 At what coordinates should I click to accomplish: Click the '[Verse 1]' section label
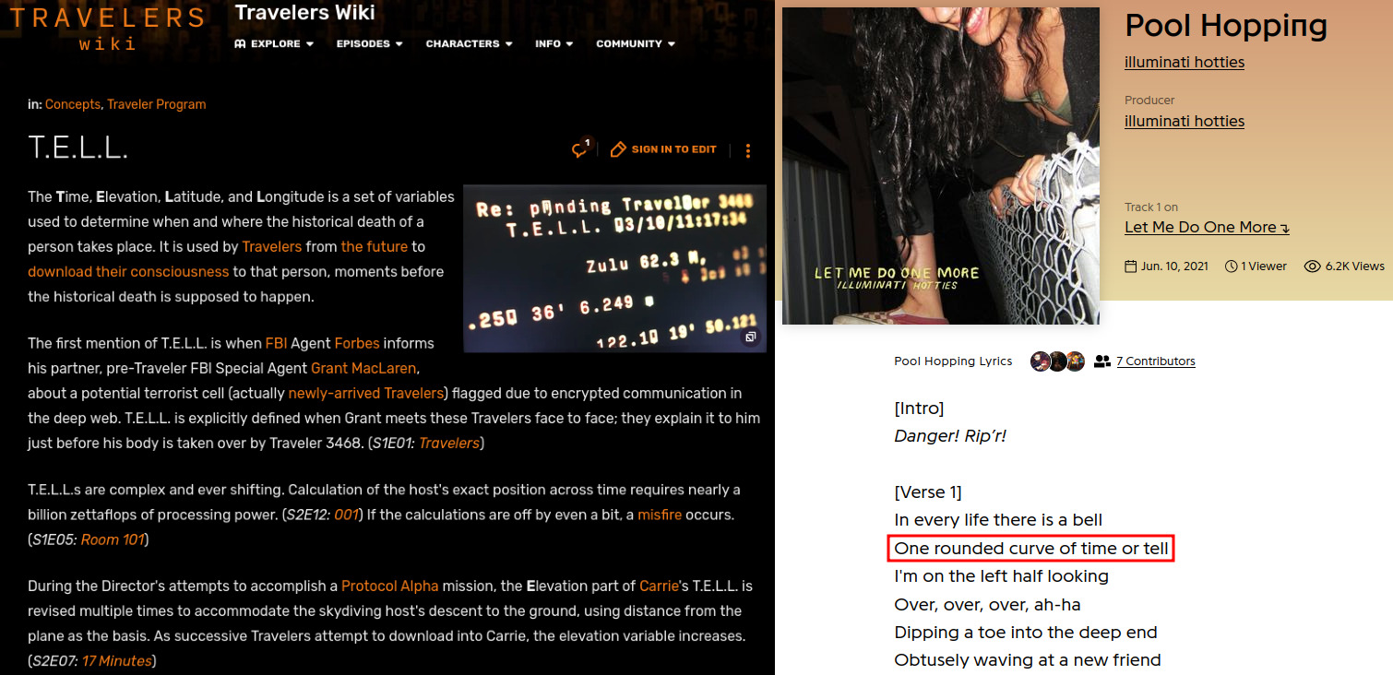[x=928, y=492]
